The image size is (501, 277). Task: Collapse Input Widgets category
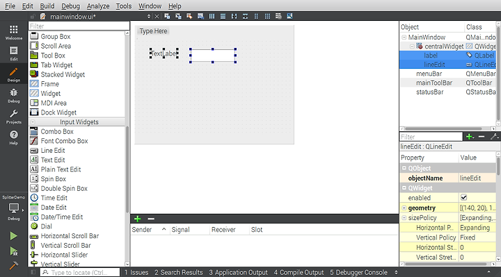point(33,122)
